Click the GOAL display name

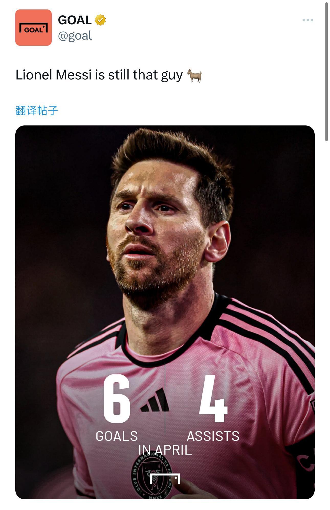point(75,20)
